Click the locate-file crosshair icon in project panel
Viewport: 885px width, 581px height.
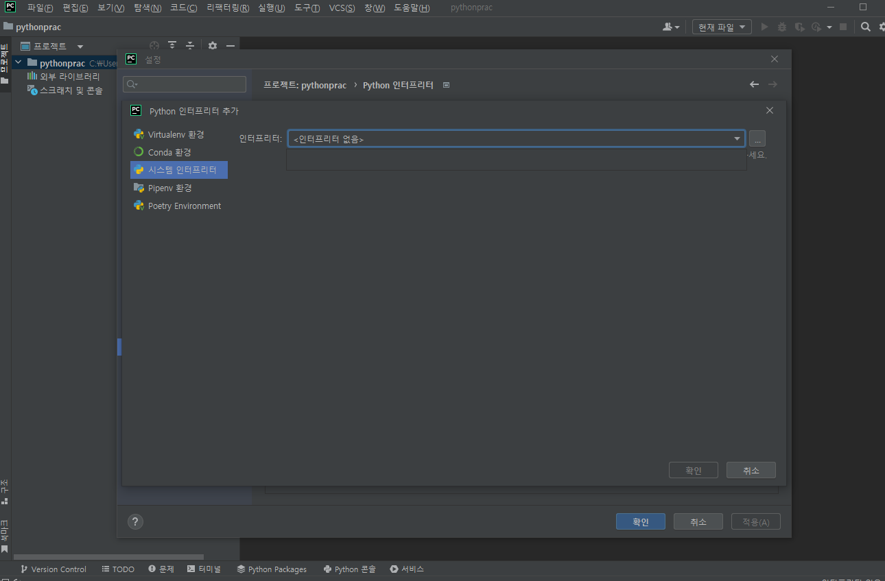point(154,46)
